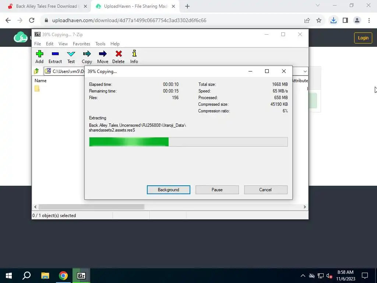
Task: Click the muted volume tray icon
Action: tap(329, 276)
